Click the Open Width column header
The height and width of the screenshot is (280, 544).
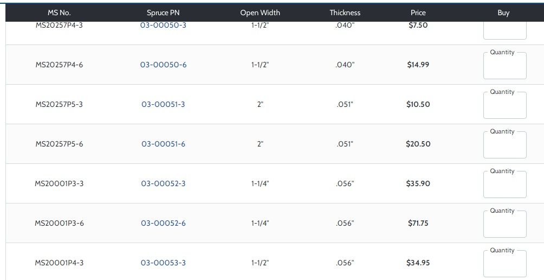(x=260, y=12)
